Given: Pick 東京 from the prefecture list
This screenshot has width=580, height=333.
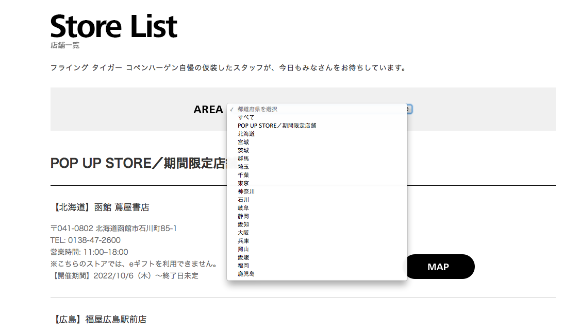Looking at the screenshot, I should [x=317, y=183].
